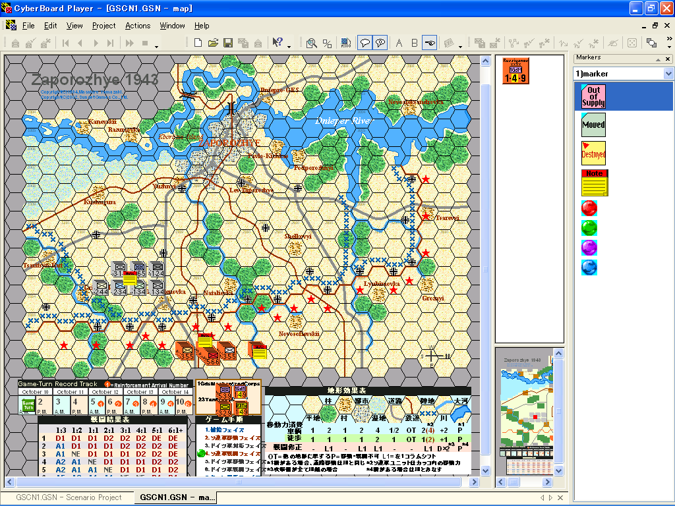
Task: Click the fast-forward playback icon
Action: tap(129, 43)
